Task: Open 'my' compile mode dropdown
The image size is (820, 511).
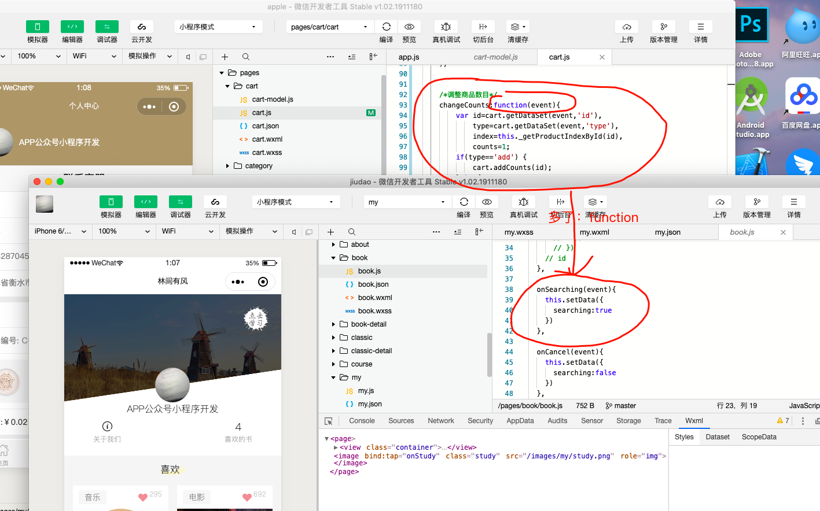Action: tap(407, 202)
